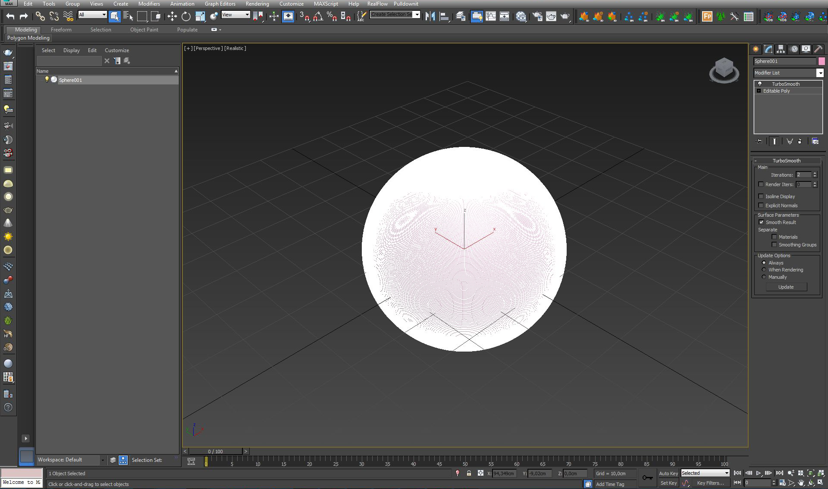
Task: Open the Key Filters dialog button
Action: pos(710,483)
